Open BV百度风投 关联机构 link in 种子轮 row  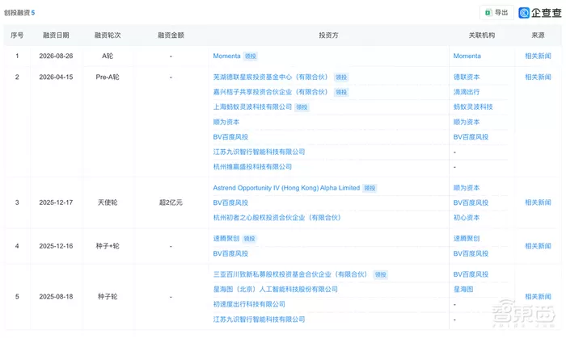[x=471, y=274]
